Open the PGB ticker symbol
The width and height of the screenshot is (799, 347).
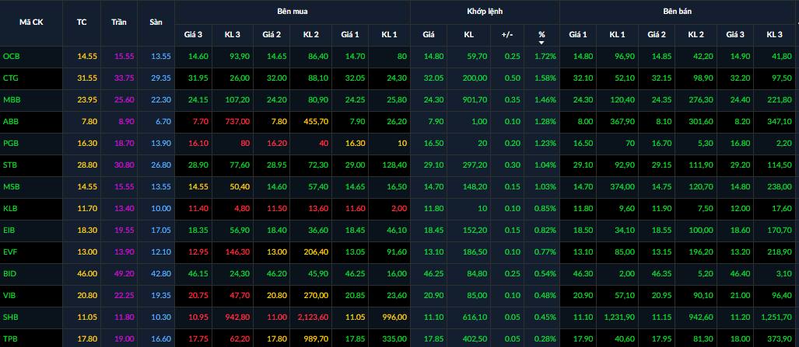(x=9, y=144)
